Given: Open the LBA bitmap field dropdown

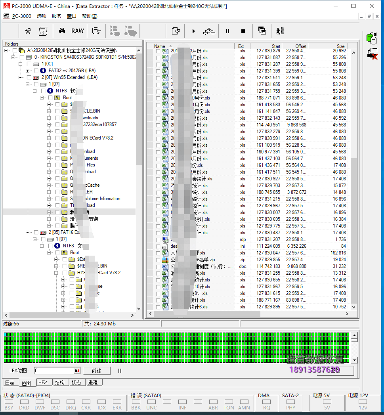Looking at the screenshot, I should 77,371.
